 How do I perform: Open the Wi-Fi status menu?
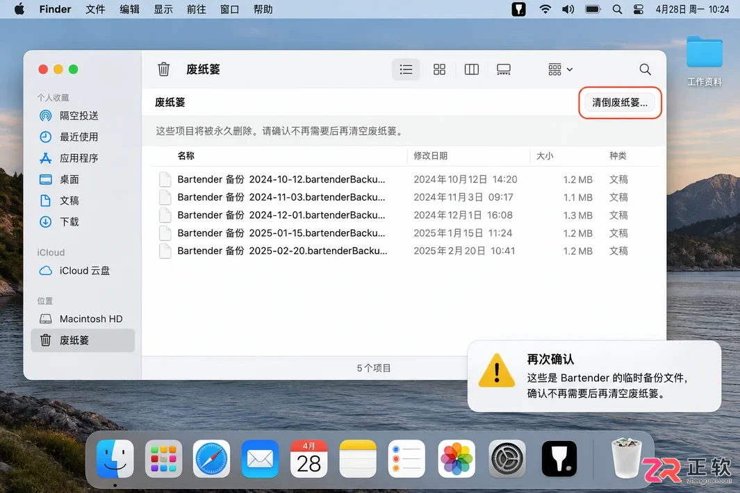[545, 9]
